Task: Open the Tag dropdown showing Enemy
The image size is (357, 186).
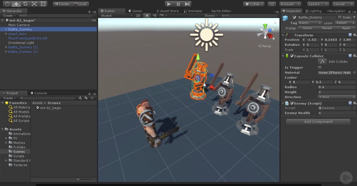Action: click(x=310, y=23)
